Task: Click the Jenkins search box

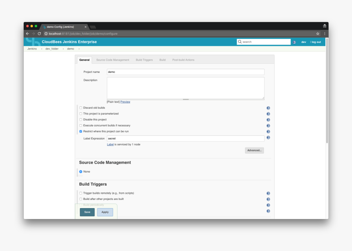Action: (x=264, y=42)
